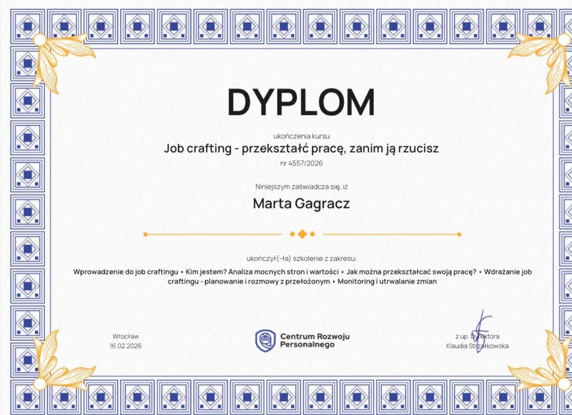This screenshot has height=415, width=572.
Task: Click the certificate number 4557/2026
Action: point(301,163)
